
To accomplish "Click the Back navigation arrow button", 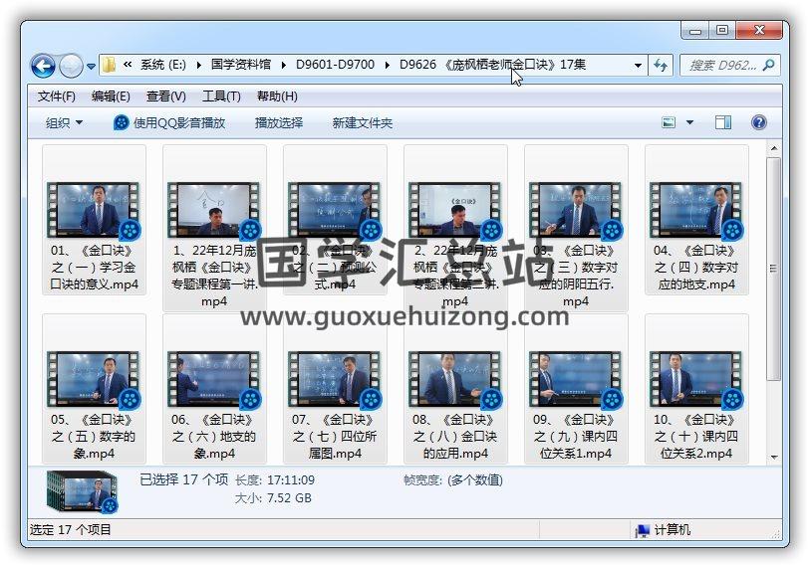I will click(43, 67).
